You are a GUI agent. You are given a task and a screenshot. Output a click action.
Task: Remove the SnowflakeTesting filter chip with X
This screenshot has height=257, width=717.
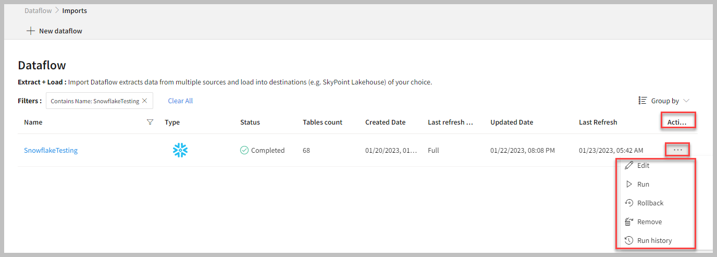pyautogui.click(x=144, y=101)
